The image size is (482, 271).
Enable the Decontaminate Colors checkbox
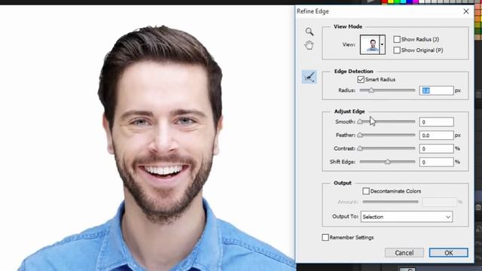pyautogui.click(x=366, y=191)
